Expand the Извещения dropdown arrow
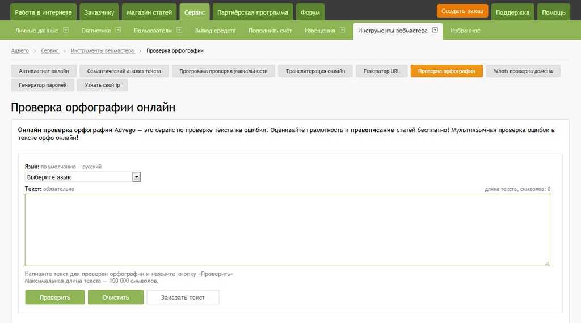 343,31
